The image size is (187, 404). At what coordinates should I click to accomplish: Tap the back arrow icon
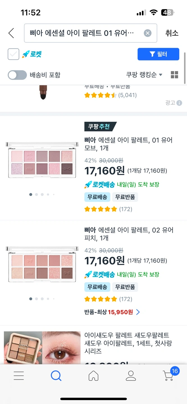coord(11,33)
